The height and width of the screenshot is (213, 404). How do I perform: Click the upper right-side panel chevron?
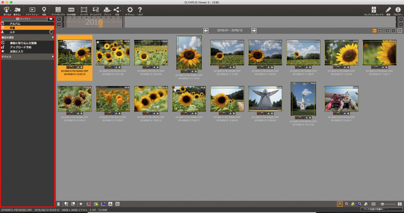[x=401, y=19]
